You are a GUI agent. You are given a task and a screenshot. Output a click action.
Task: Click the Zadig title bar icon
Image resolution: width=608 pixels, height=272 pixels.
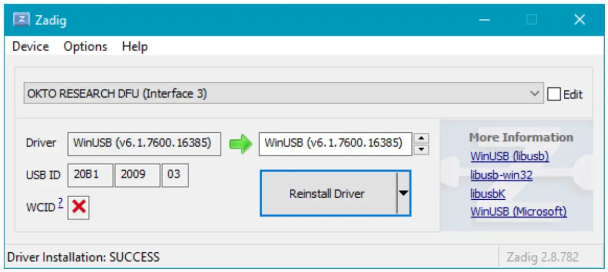click(21, 19)
